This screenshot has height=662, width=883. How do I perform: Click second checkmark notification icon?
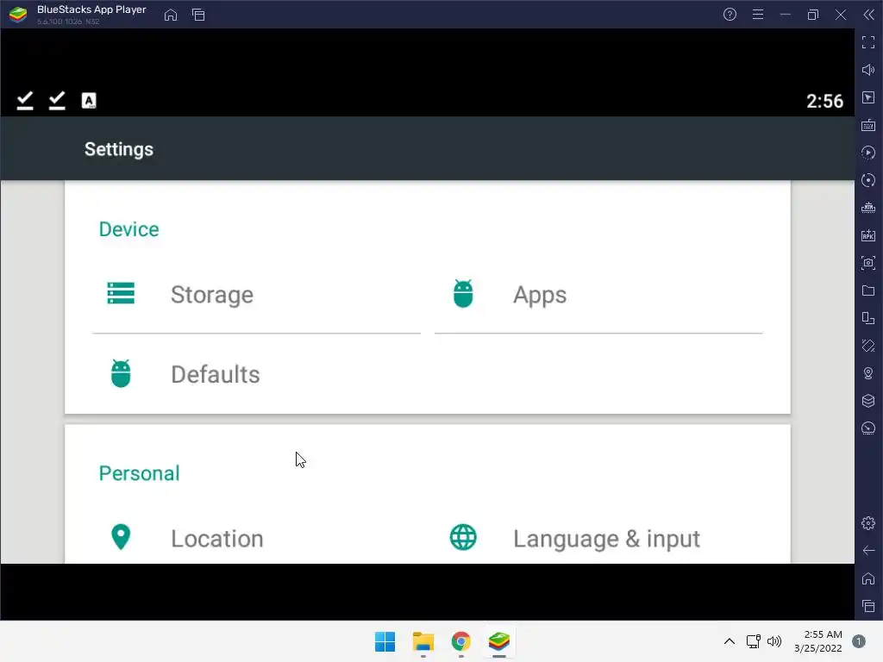(57, 101)
